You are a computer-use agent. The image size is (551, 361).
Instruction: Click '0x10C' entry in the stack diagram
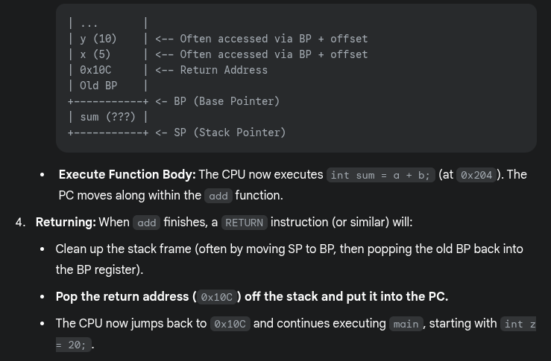coord(95,70)
